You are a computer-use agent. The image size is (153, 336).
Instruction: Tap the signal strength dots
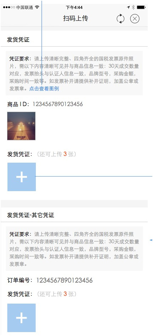9,7
